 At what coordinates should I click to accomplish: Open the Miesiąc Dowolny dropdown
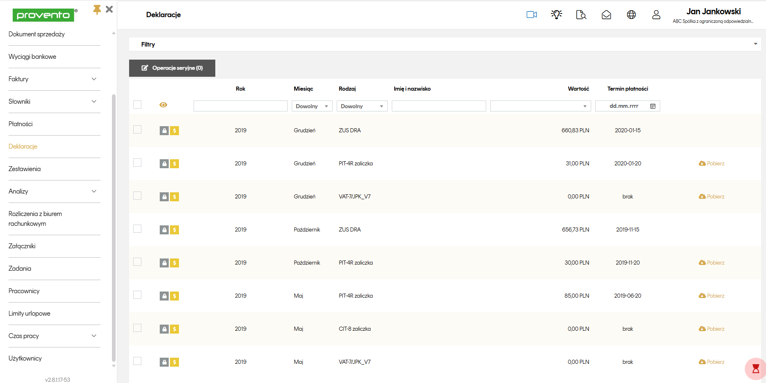click(312, 106)
